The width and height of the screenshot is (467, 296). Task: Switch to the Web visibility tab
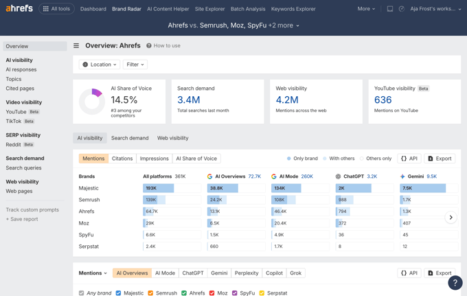click(173, 138)
